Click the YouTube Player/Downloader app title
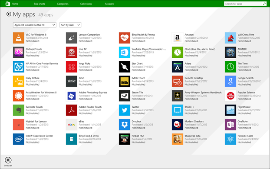 (x=149, y=49)
